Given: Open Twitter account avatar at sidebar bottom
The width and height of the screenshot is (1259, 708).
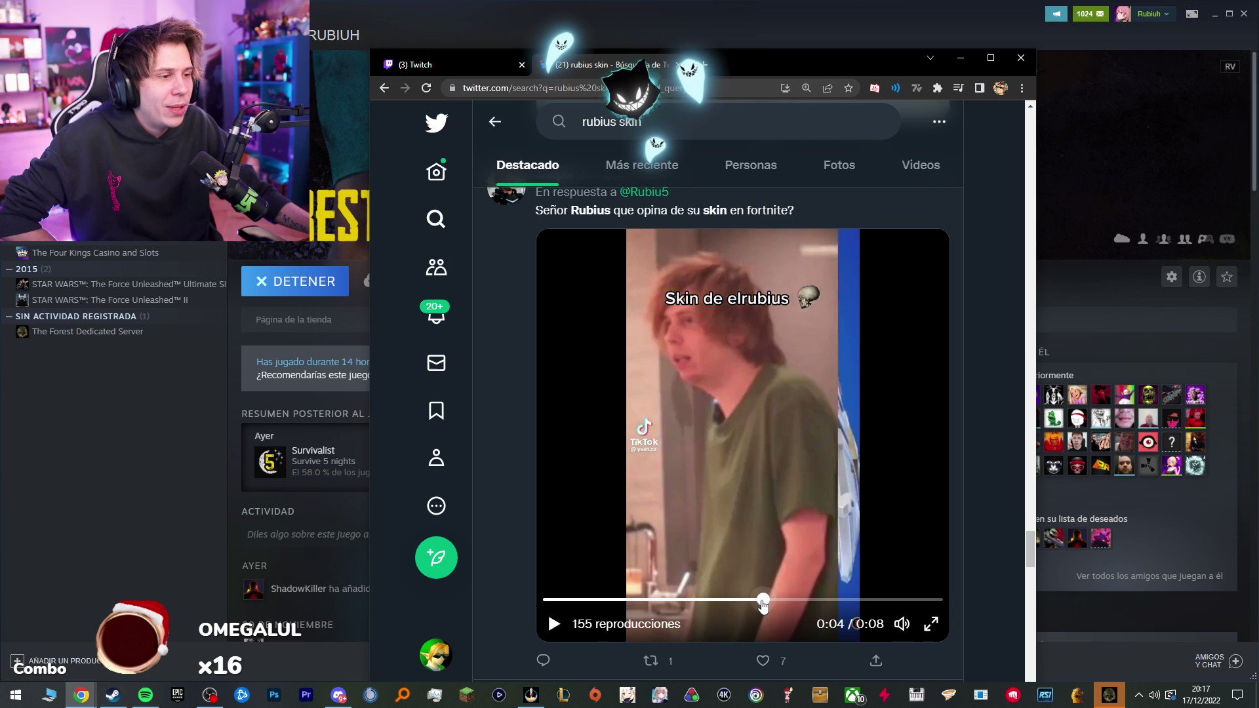Looking at the screenshot, I should pyautogui.click(x=436, y=655).
